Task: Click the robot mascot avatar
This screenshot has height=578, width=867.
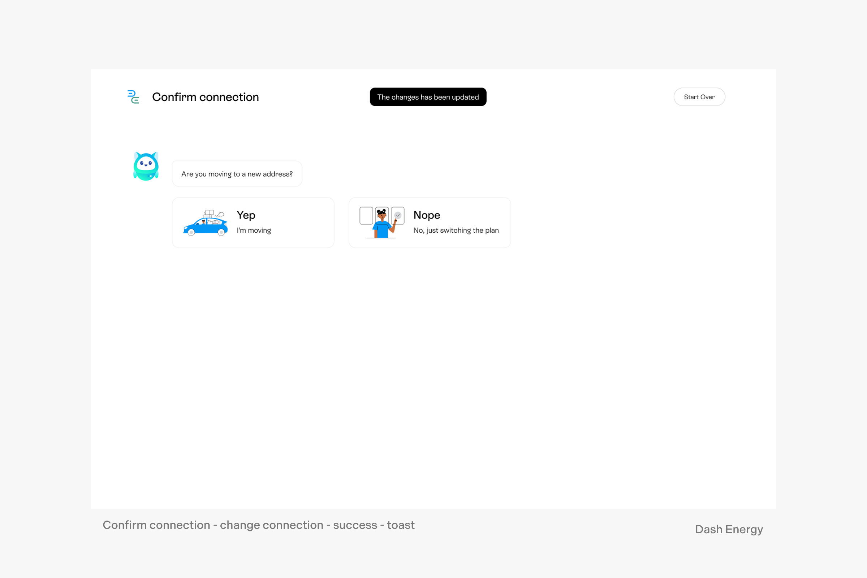Action: pos(146,166)
